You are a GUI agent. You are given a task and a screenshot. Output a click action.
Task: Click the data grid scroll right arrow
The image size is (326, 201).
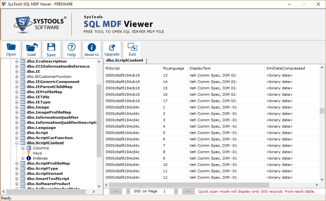[317, 185]
